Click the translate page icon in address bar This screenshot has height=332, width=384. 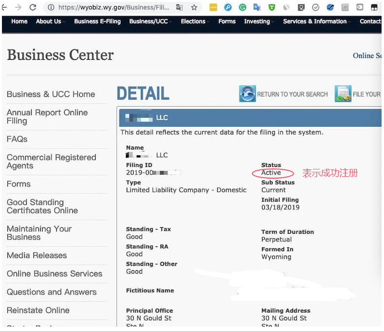[179, 7]
